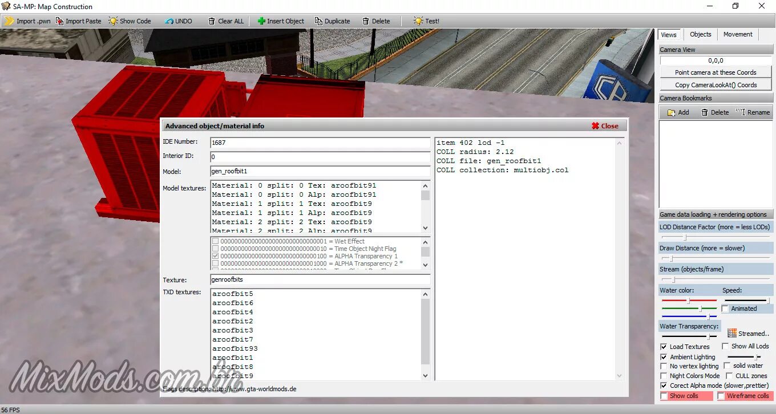Delete the camera bookmark

pos(715,112)
